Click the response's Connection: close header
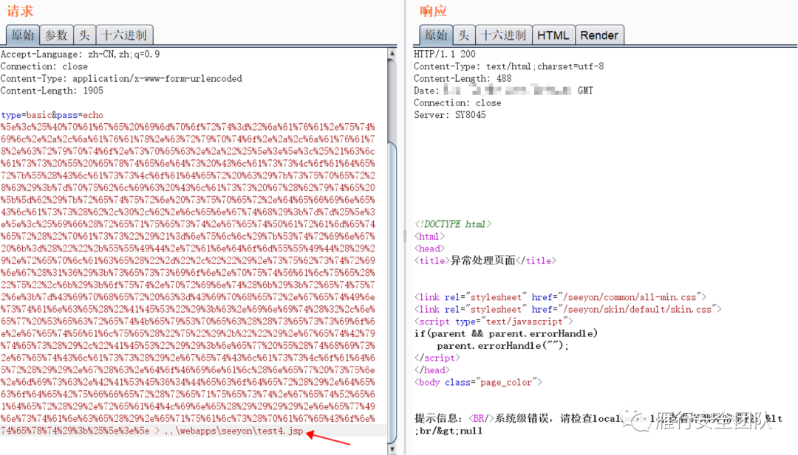Viewport: 798px width, 455px height. point(457,103)
